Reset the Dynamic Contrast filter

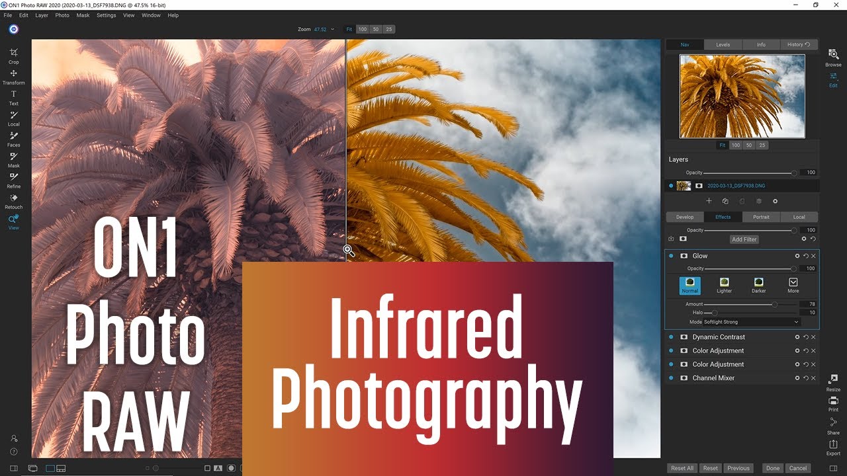coord(806,337)
